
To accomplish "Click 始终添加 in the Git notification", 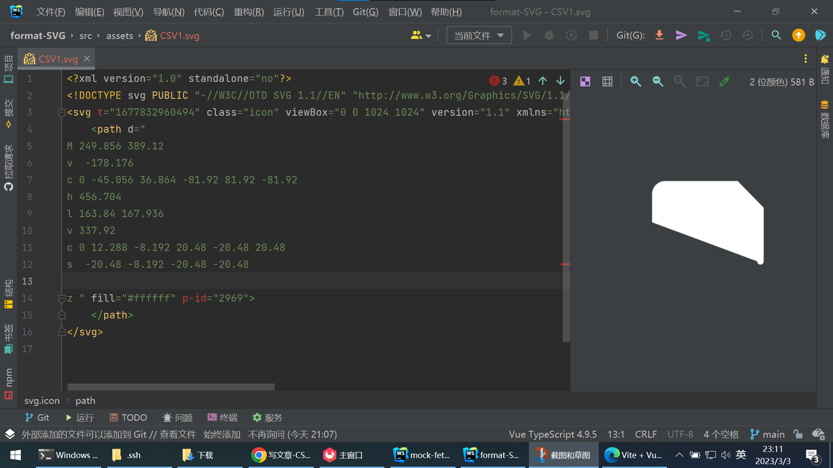I will pyautogui.click(x=222, y=434).
